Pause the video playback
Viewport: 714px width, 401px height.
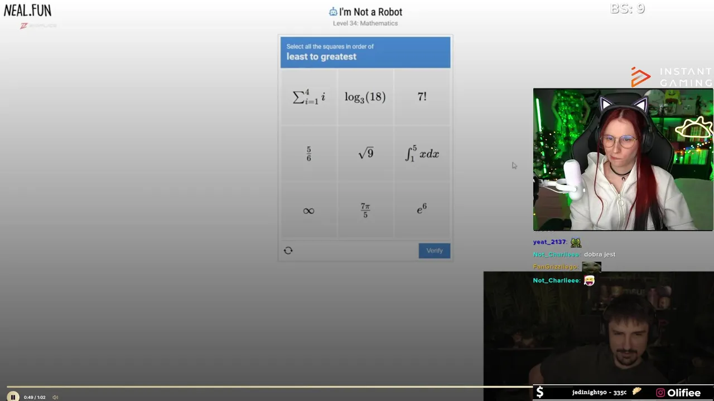coord(13,397)
